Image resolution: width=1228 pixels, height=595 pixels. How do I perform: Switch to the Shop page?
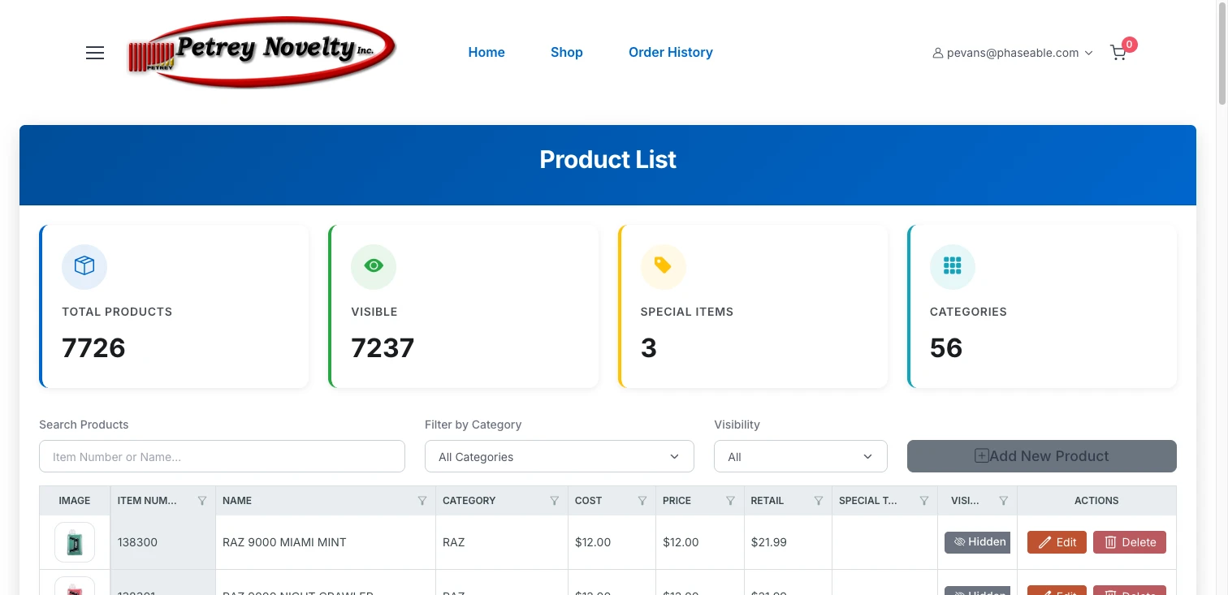point(566,52)
